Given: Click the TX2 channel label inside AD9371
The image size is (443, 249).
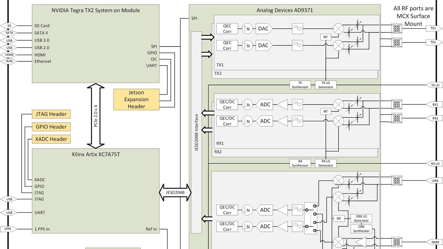Looking at the screenshot, I should coord(218,73).
